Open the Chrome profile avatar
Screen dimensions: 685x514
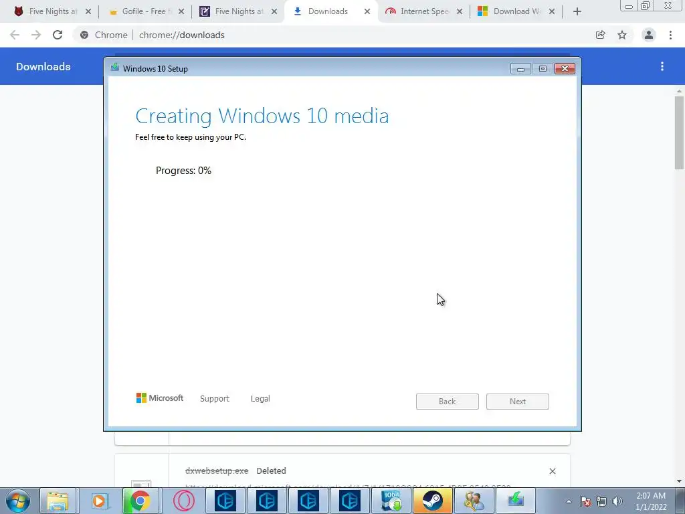point(649,35)
